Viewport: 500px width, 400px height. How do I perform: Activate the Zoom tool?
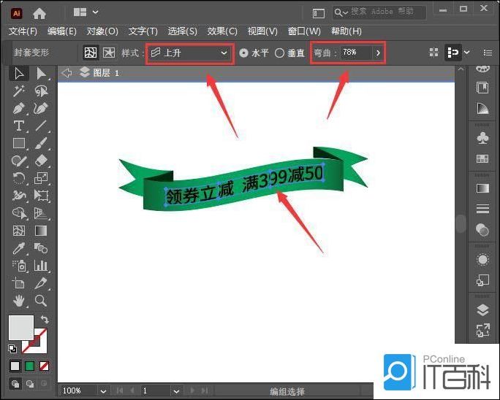point(41,300)
